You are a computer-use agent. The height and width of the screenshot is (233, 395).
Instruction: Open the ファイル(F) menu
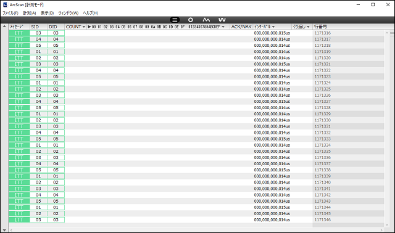pos(10,13)
